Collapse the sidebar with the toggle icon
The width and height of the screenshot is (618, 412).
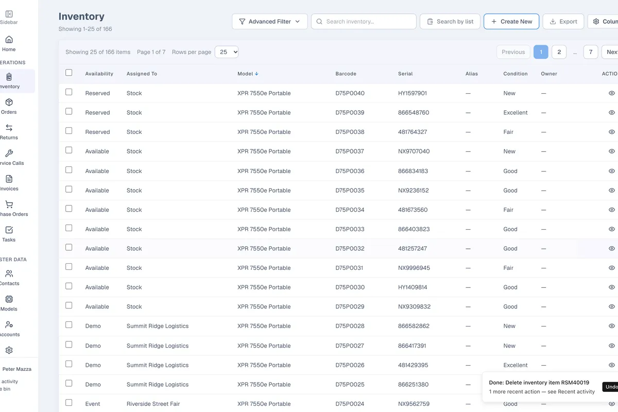[x=9, y=14]
